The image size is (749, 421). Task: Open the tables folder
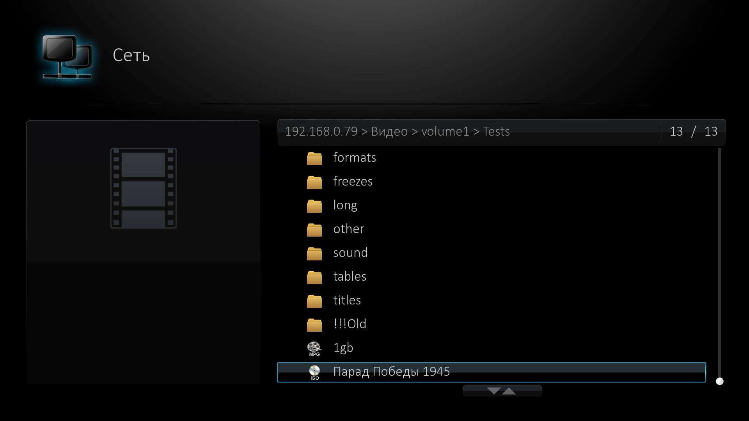(350, 276)
